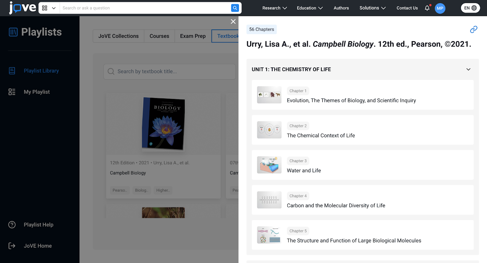This screenshot has height=263, width=487.
Task: Open the MP user avatar
Action: click(x=440, y=8)
